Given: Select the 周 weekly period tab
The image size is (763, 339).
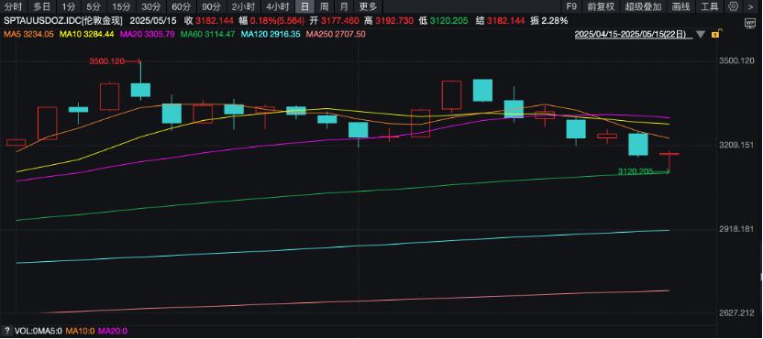Looking at the screenshot, I should click(x=324, y=6).
